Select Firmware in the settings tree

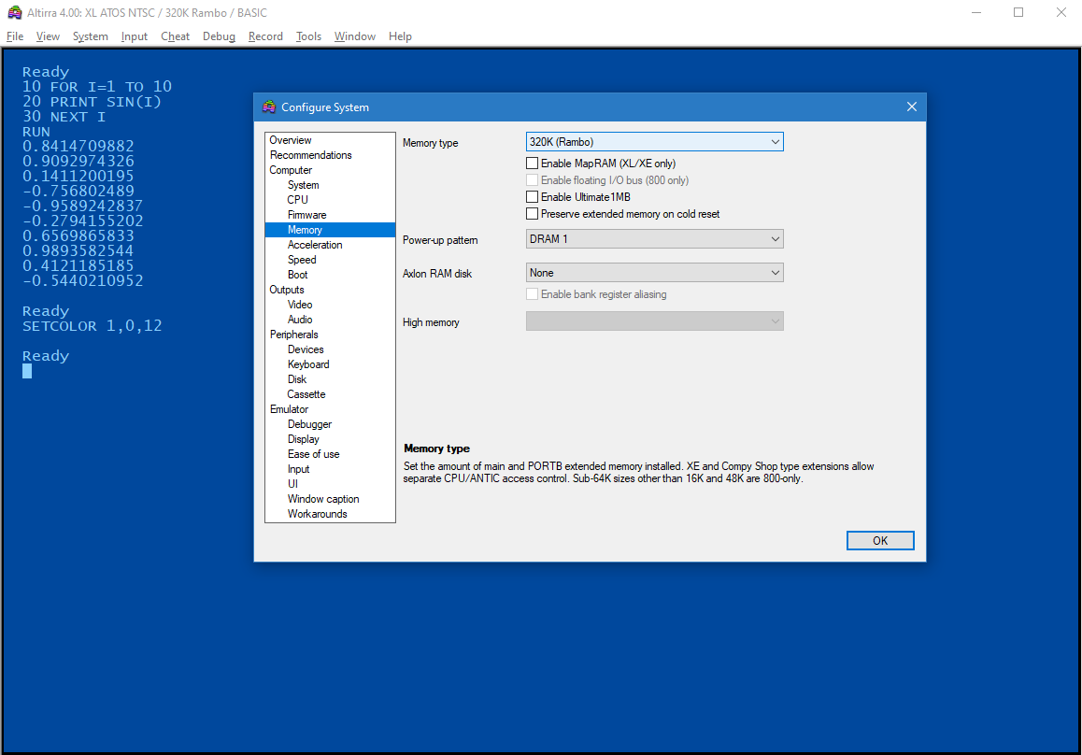[306, 215]
